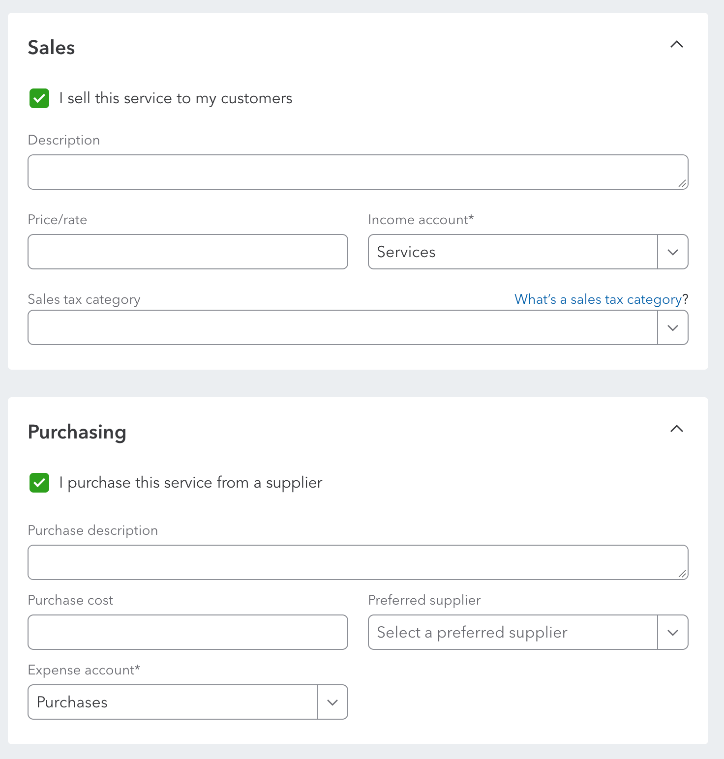Click the Income account label
Image resolution: width=724 pixels, height=759 pixels.
tap(421, 220)
